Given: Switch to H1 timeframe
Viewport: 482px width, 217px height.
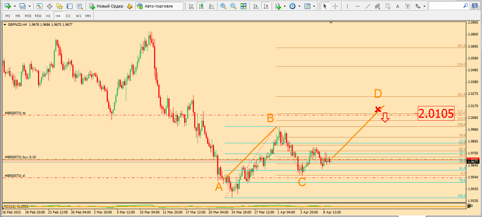Looking at the screenshot, I should click(48, 16).
